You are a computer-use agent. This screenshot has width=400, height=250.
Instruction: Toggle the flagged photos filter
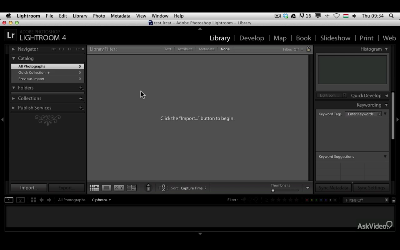tap(244, 200)
